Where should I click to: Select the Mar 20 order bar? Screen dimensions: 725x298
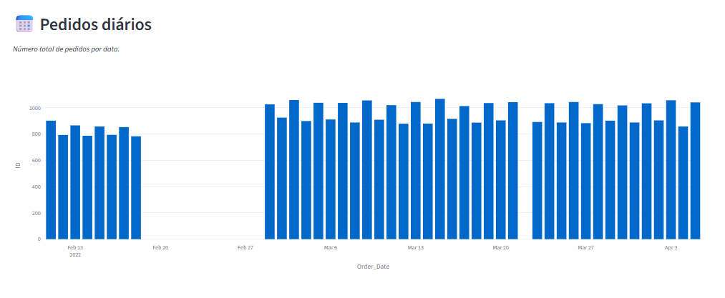[501, 179]
